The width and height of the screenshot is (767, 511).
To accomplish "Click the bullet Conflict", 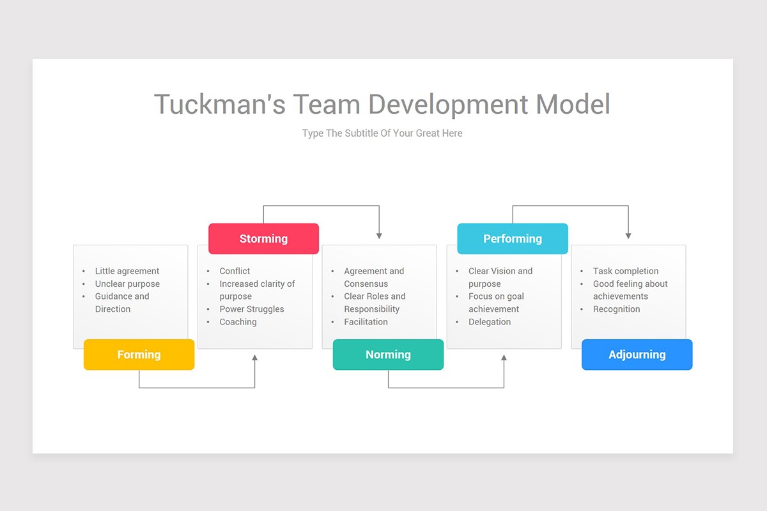I will 235,271.
